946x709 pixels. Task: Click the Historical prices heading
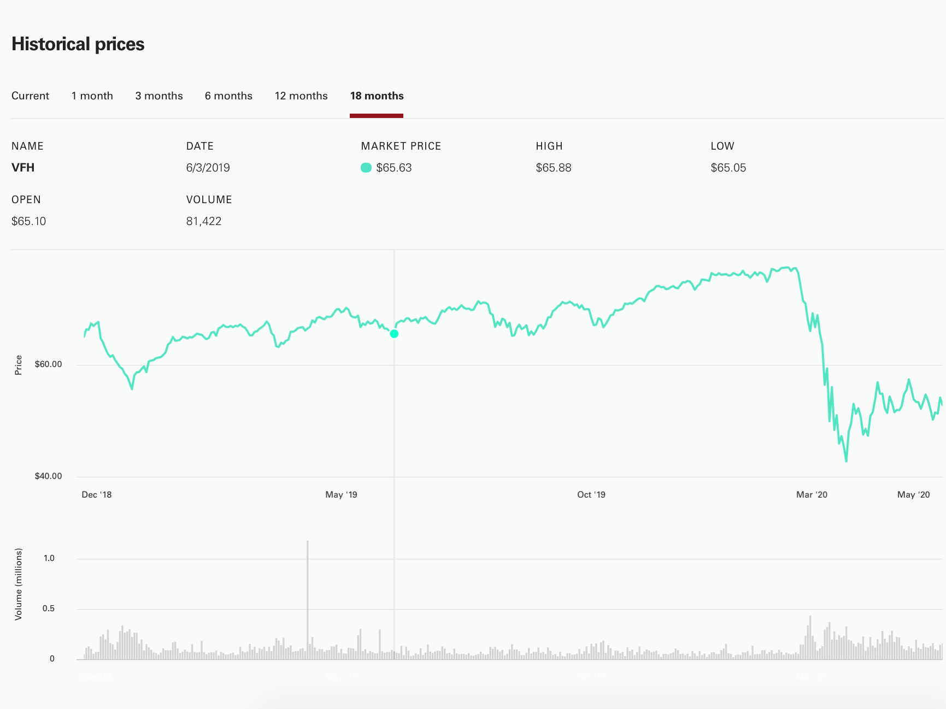coord(78,44)
